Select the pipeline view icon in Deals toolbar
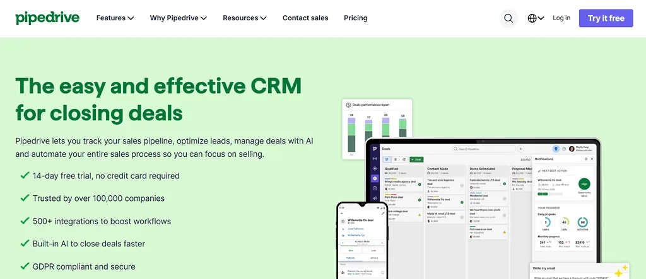The width and height of the screenshot is (646, 279). 387,159
